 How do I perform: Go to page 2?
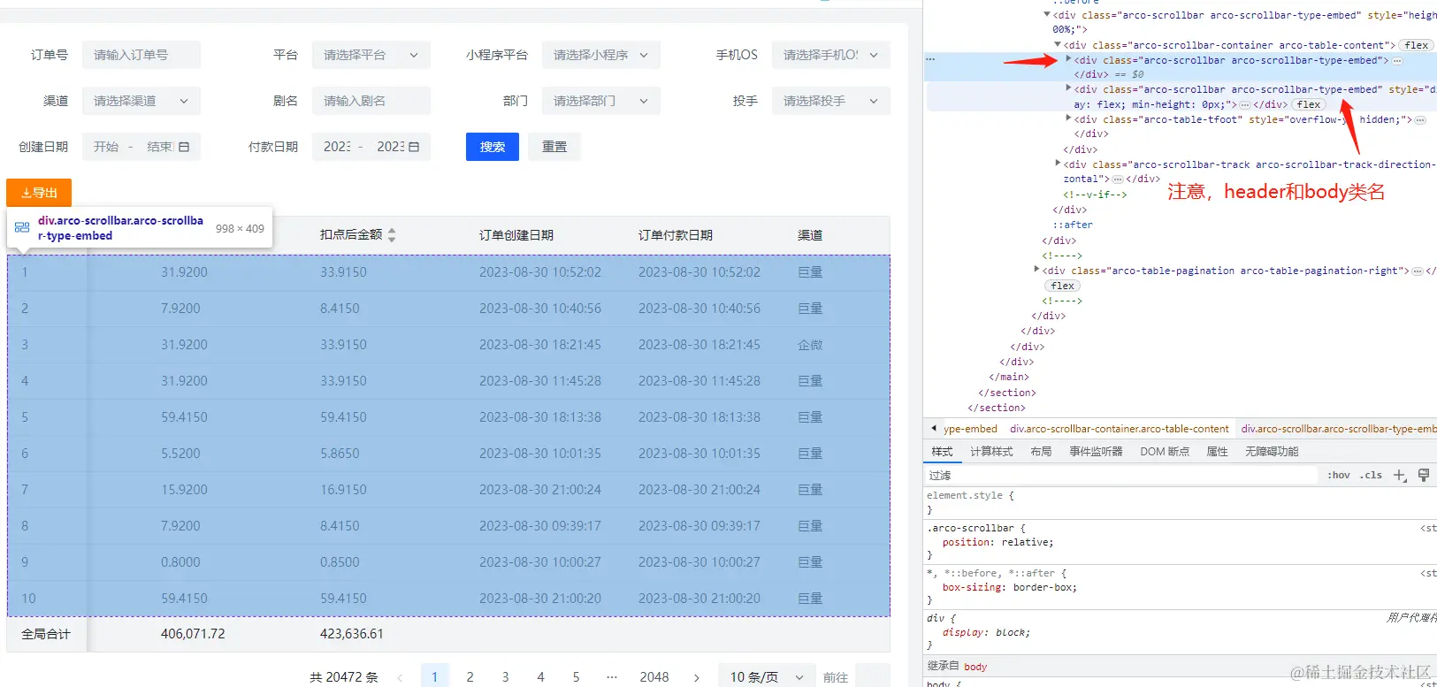(x=470, y=677)
